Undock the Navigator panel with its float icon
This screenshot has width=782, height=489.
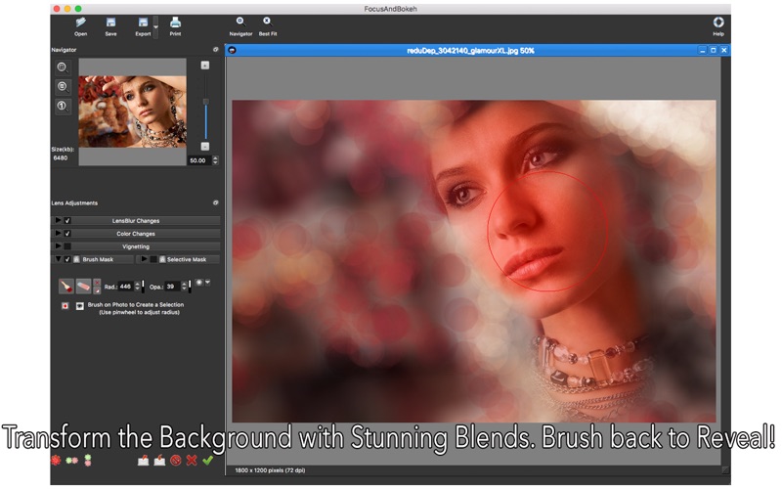[x=215, y=50]
